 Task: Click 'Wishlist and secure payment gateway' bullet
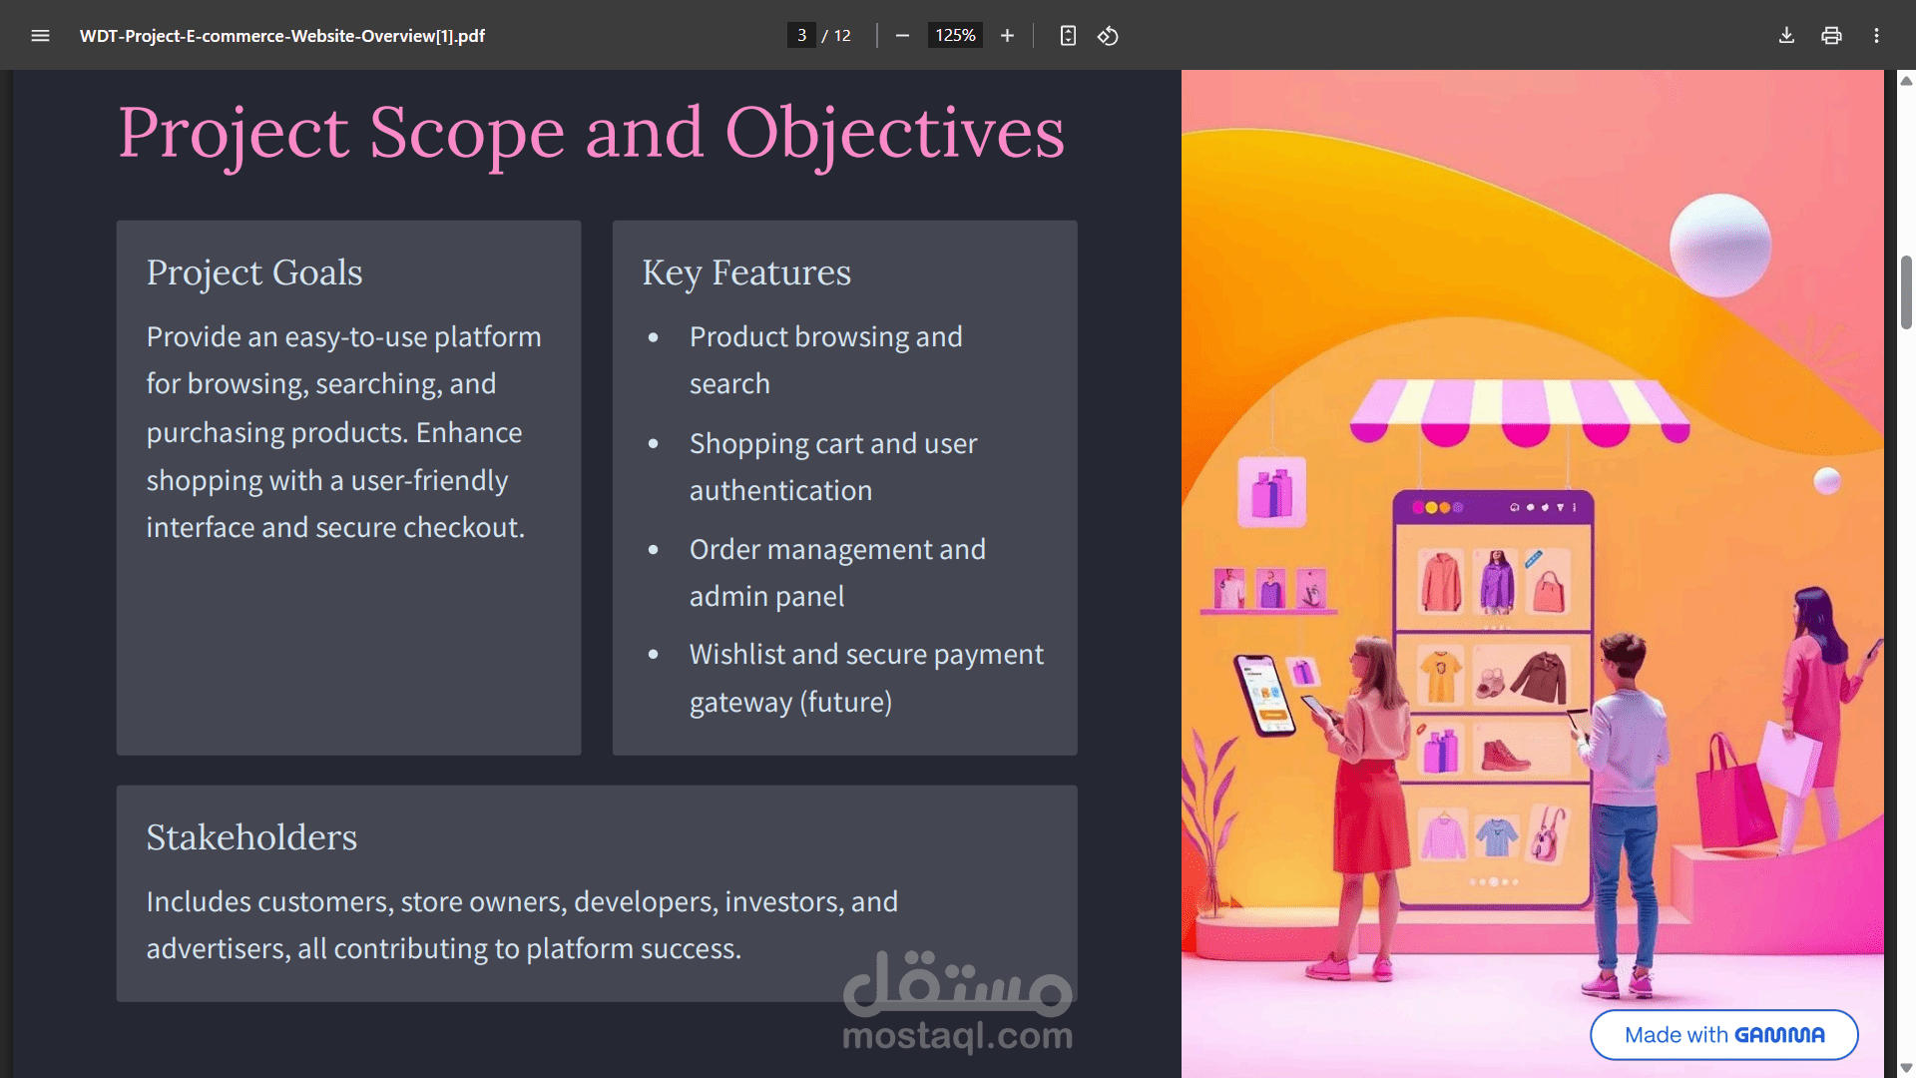pos(866,679)
